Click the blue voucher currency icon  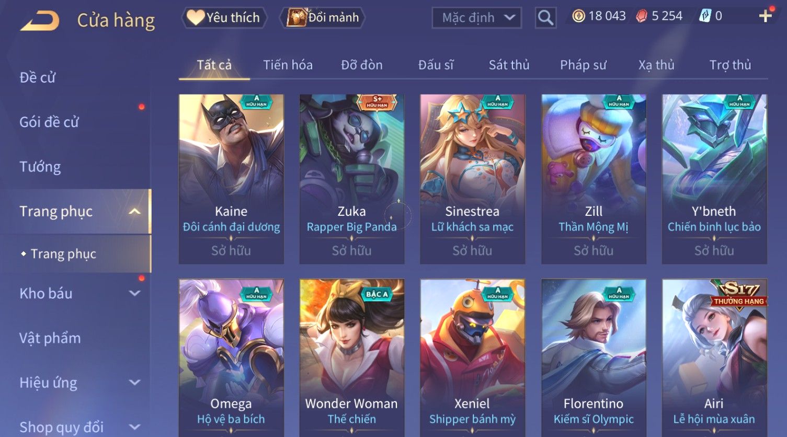tap(705, 16)
